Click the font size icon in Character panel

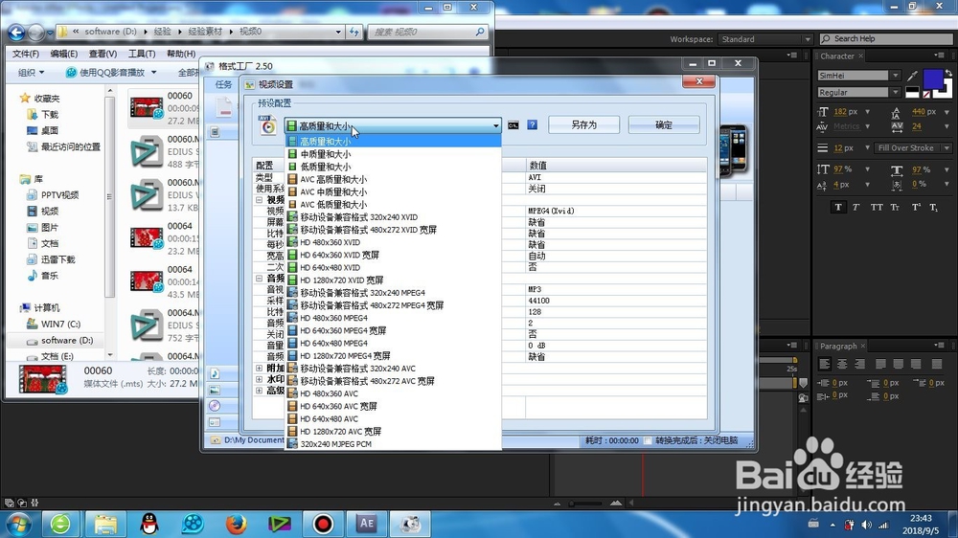point(823,112)
